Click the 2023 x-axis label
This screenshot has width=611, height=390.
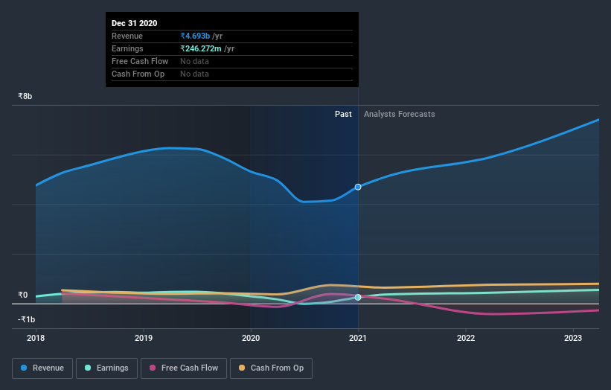coord(573,338)
